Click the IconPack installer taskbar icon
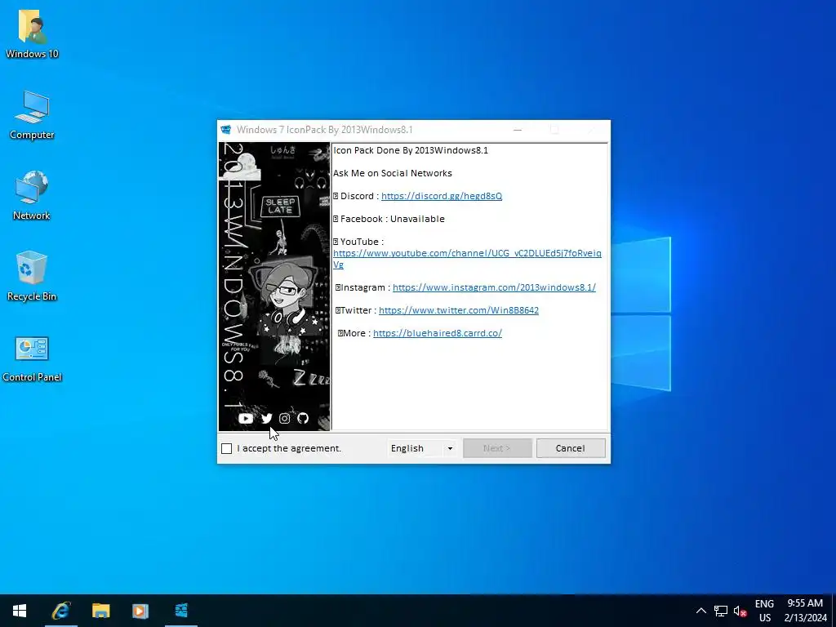 (x=181, y=611)
